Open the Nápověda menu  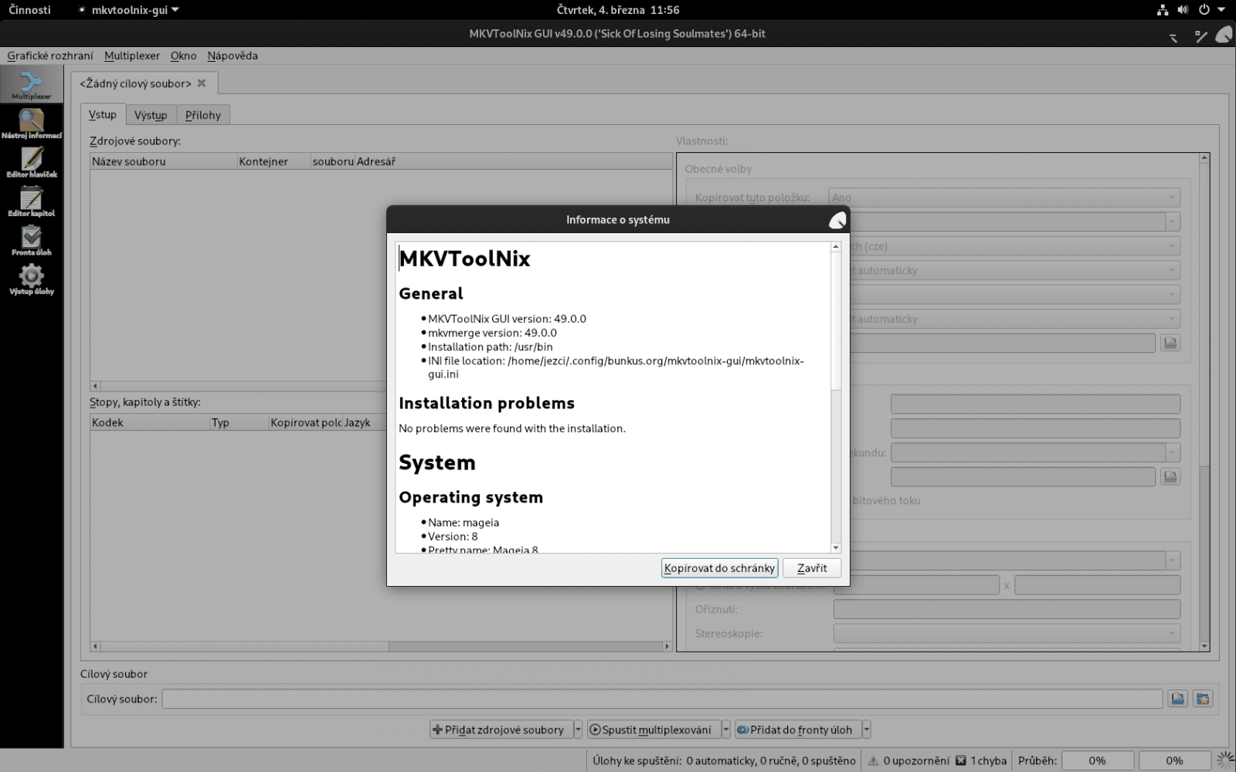click(x=233, y=56)
